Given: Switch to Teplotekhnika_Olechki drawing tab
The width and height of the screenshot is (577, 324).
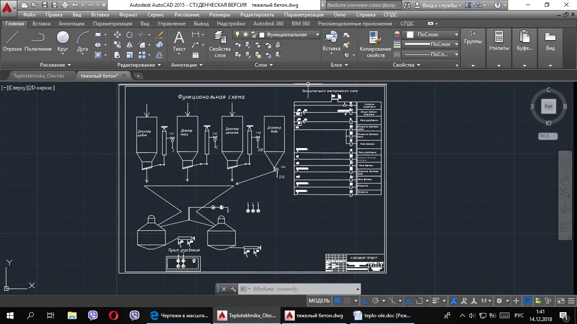Looking at the screenshot, I should (x=38, y=76).
